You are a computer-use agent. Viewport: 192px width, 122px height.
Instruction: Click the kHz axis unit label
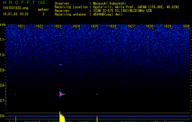tap(3, 25)
